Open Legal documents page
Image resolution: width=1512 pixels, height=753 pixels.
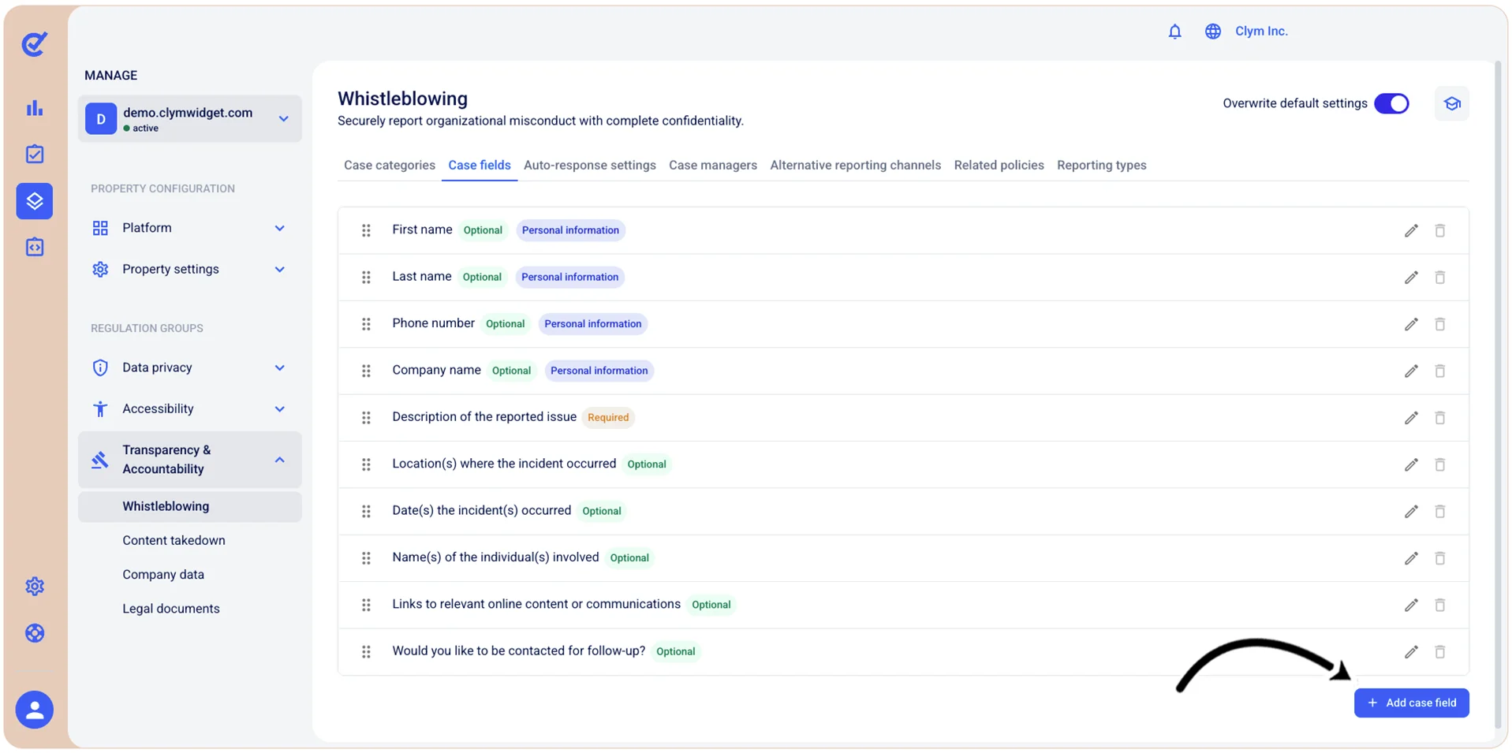[171, 609]
